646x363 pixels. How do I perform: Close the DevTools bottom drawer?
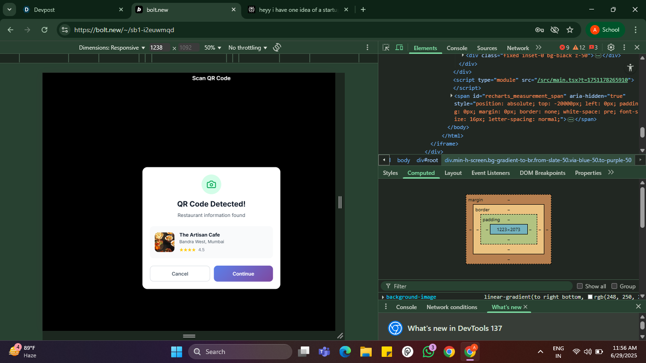[638, 307]
